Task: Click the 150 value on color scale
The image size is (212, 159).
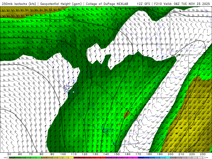Action: 117,154
